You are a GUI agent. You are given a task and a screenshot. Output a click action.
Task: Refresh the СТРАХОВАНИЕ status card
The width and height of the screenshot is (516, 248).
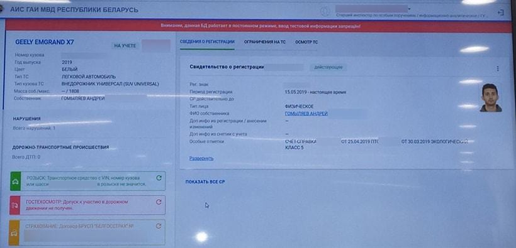pos(159,226)
